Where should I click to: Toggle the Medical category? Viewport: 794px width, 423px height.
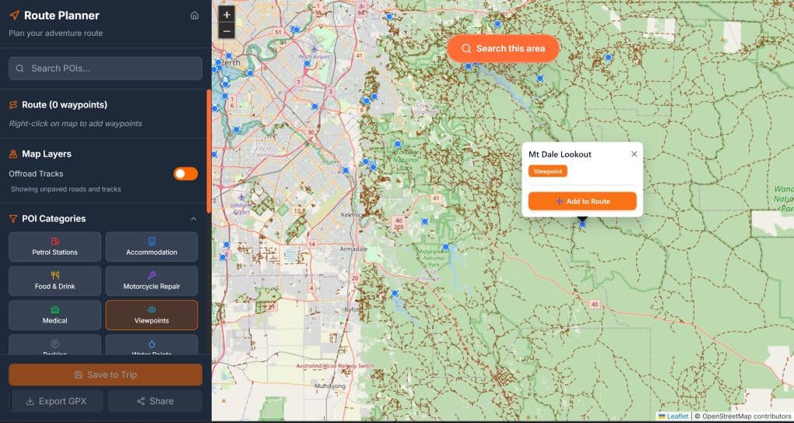[x=54, y=315]
